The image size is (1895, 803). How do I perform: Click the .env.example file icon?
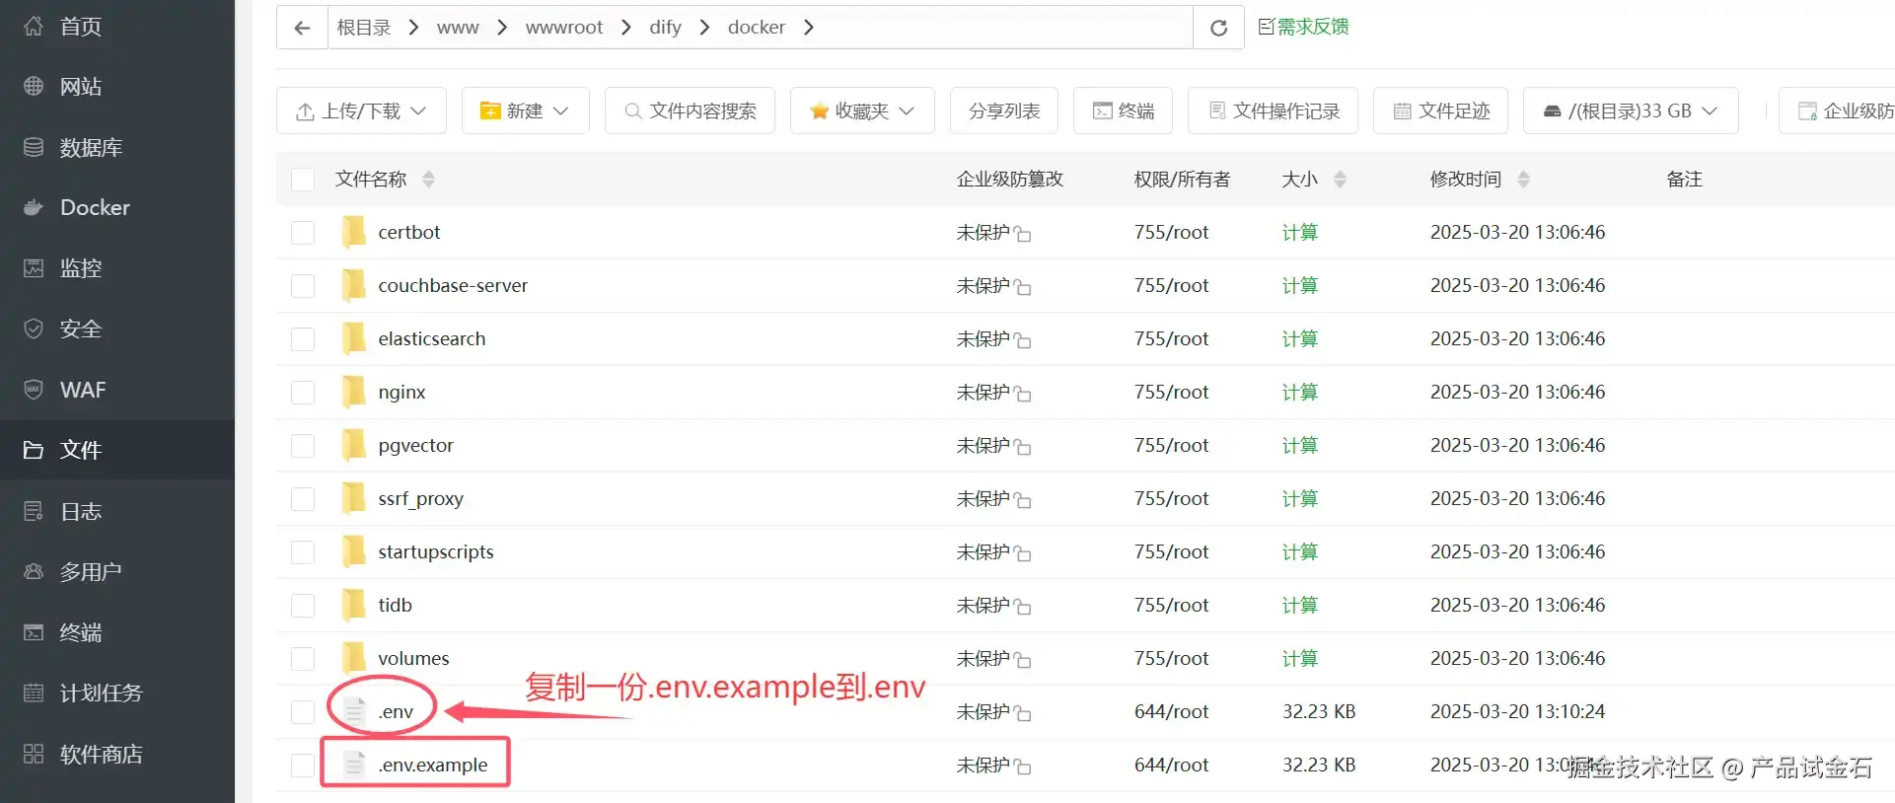pos(354,765)
